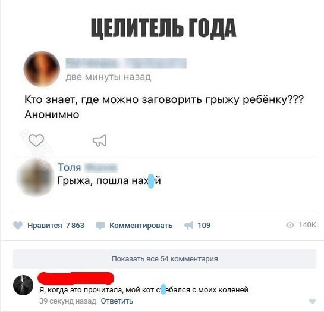
Task: Click the eye views icon near 140K
Action: coord(290,225)
